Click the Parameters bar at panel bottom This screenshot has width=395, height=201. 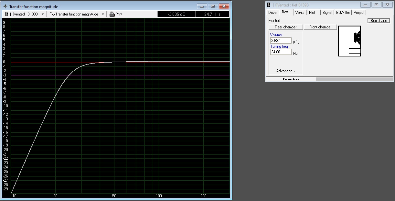click(x=291, y=79)
